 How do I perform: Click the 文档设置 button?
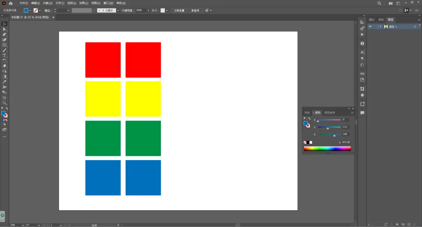(x=179, y=11)
